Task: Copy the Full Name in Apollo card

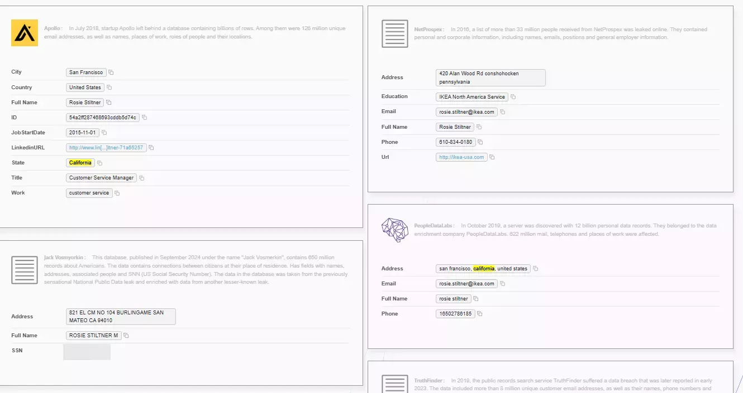Action: [109, 103]
